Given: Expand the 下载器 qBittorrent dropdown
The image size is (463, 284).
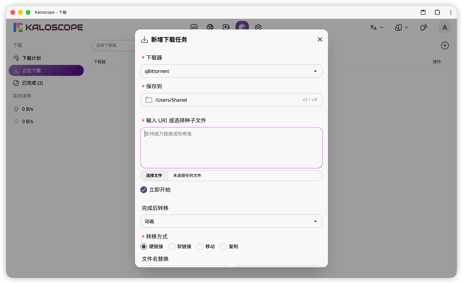Looking at the screenshot, I should (231, 71).
